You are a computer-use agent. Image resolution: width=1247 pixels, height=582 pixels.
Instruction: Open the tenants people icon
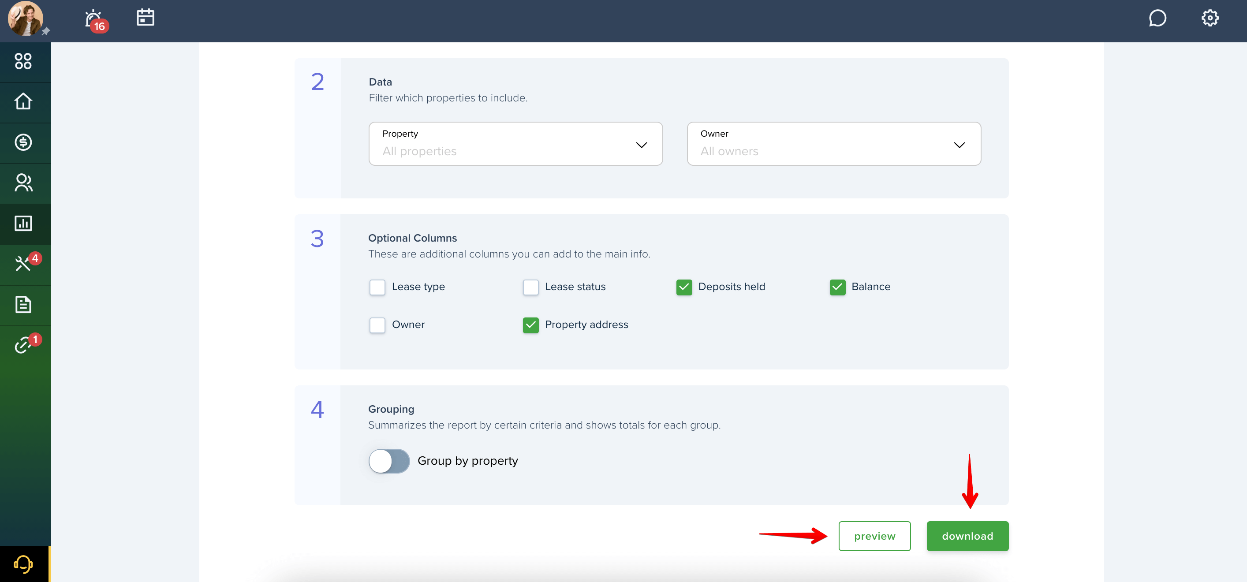coord(23,183)
